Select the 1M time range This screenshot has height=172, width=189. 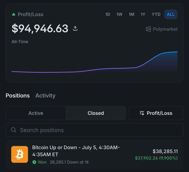click(x=131, y=14)
